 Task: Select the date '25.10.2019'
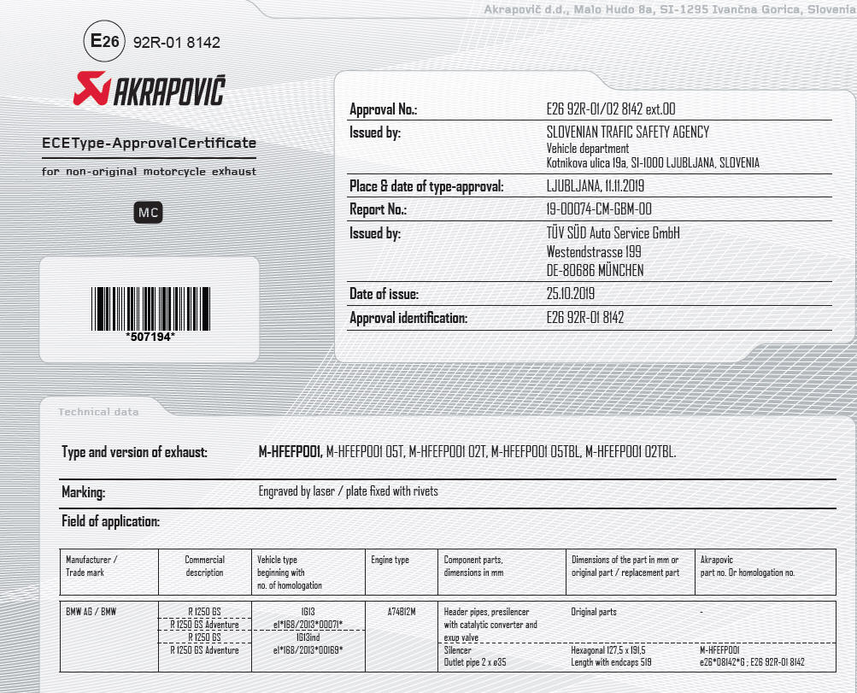click(571, 293)
